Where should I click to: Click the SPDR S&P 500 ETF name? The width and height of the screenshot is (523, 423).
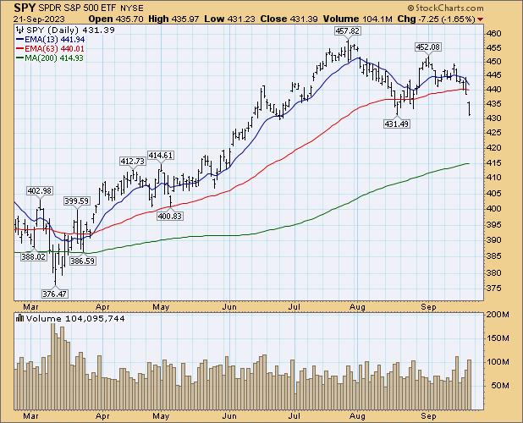pos(78,8)
